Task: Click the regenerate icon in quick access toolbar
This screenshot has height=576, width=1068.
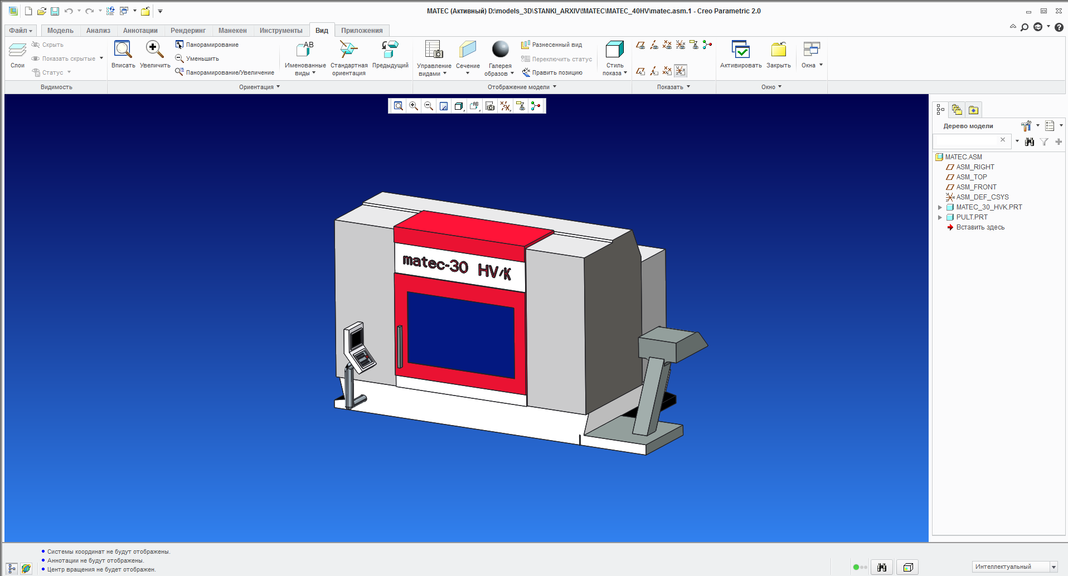Action: (x=110, y=11)
